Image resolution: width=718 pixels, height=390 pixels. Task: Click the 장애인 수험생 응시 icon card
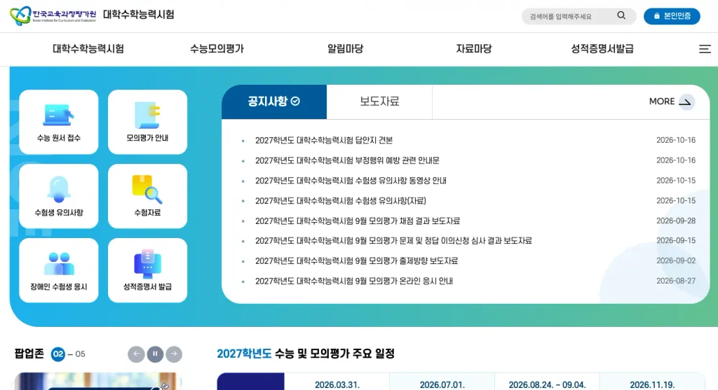[x=59, y=270]
